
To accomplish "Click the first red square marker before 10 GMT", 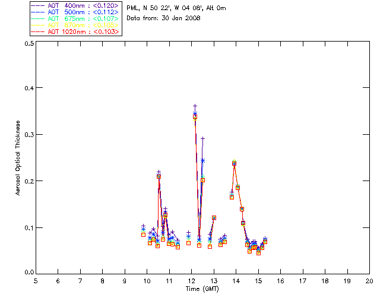I will pos(143,235).
